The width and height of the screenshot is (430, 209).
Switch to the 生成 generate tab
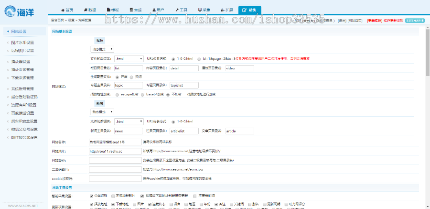tap(136, 10)
